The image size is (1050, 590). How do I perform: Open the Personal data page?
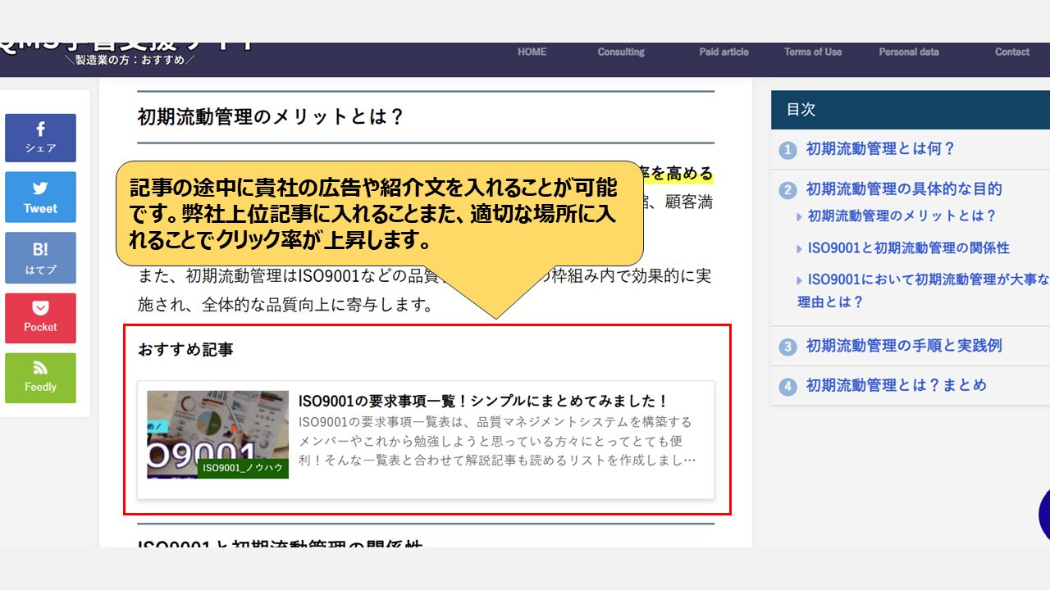[909, 52]
